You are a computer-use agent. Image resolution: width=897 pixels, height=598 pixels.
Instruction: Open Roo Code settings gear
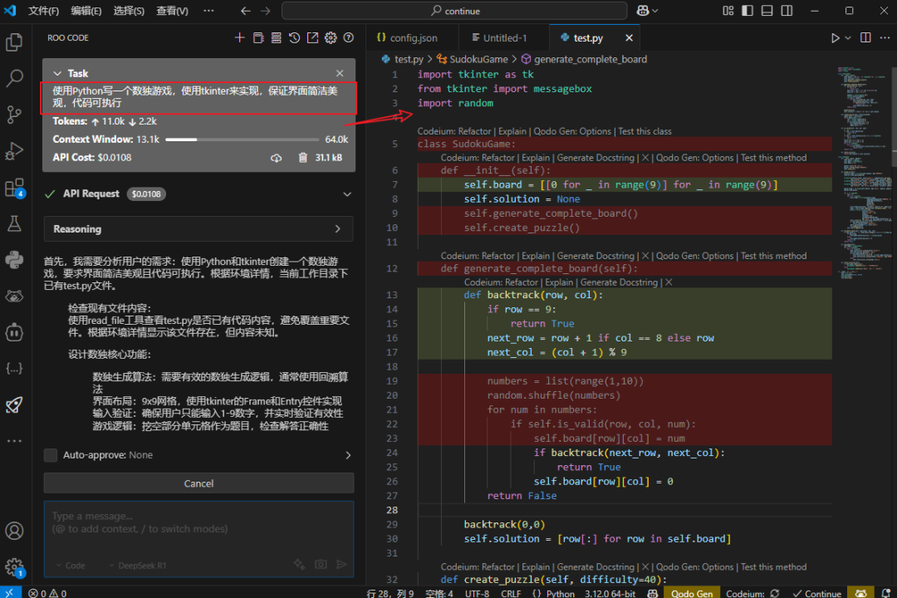click(x=331, y=37)
